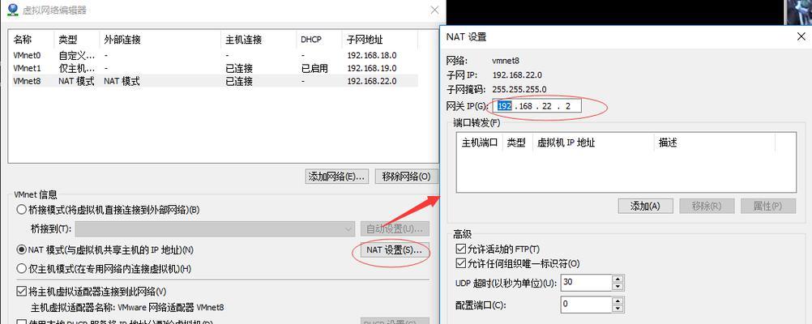Select NAT 模式 radio button

22,249
